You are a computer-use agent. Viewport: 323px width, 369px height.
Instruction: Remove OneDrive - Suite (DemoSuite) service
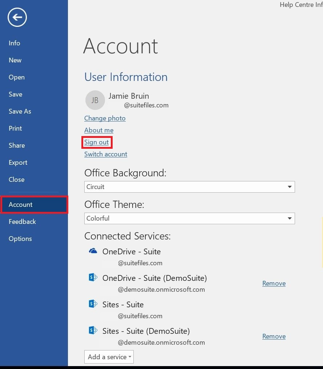click(274, 283)
